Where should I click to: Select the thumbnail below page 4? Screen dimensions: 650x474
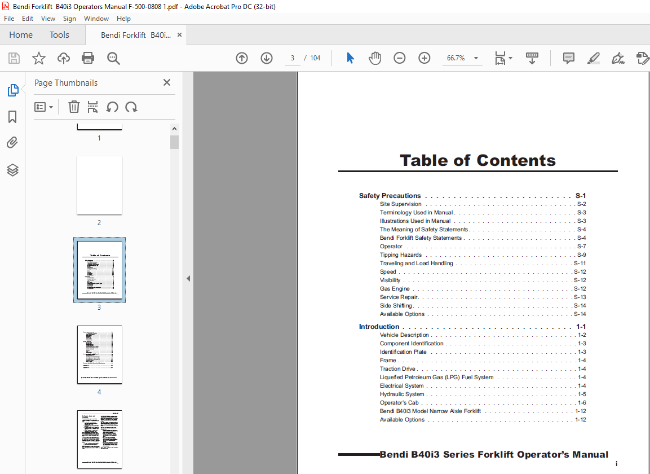point(99,439)
